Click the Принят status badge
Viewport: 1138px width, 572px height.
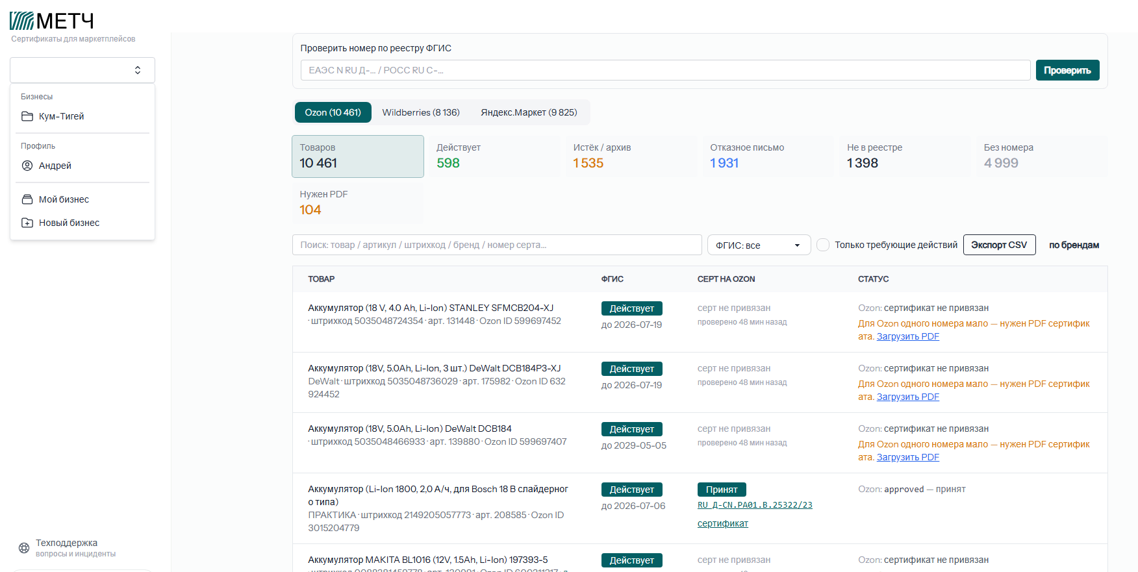[722, 490]
